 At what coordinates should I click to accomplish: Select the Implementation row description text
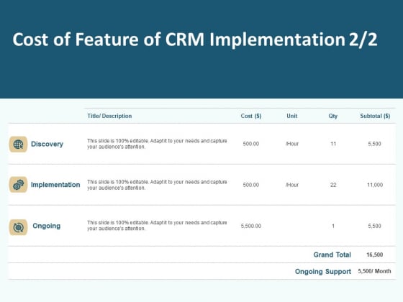click(157, 185)
